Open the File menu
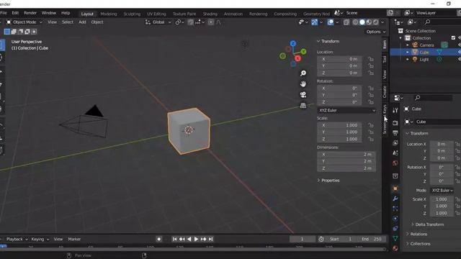The width and height of the screenshot is (461, 259). tap(4, 13)
